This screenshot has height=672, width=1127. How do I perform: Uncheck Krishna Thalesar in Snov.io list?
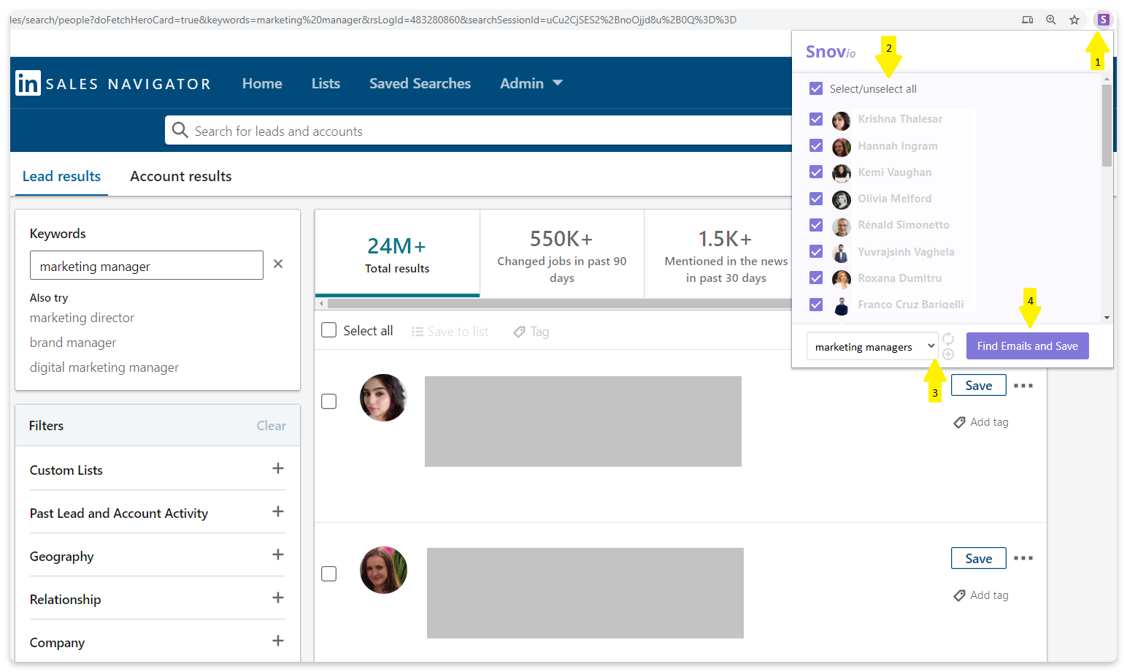(x=816, y=119)
